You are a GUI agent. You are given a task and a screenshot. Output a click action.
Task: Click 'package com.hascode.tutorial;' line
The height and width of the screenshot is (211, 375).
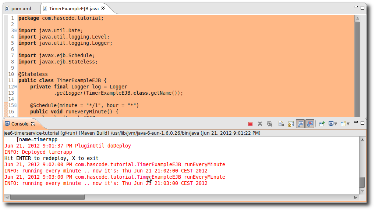click(x=61, y=18)
